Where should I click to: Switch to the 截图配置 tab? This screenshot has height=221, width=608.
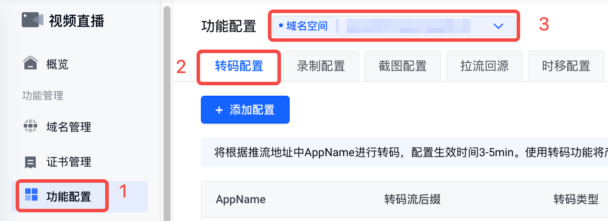[402, 66]
